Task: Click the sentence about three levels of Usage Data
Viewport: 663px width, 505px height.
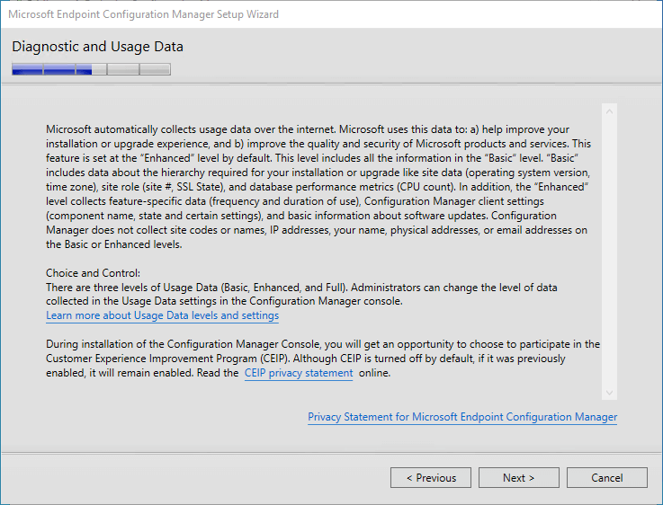Action: (301, 295)
